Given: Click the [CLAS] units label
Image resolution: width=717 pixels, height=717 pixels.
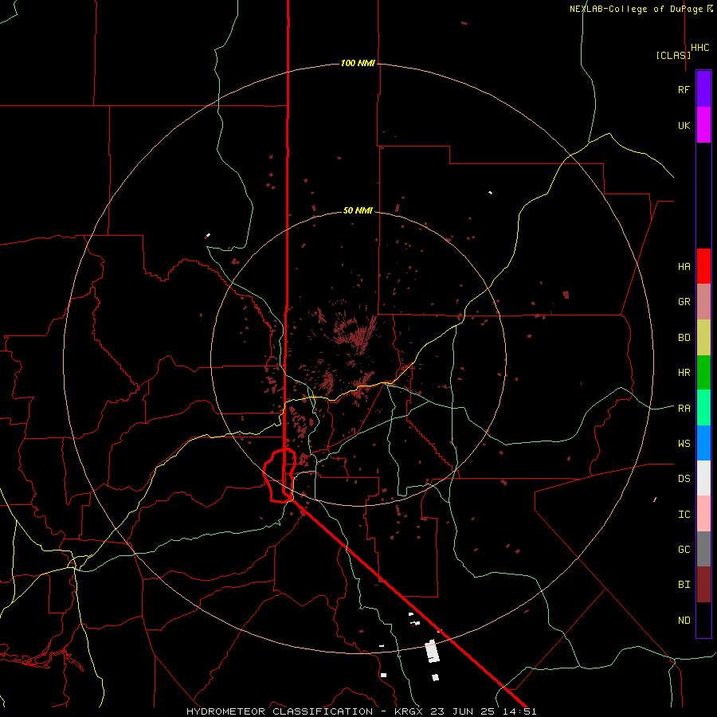Looking at the screenshot, I should [x=673, y=55].
